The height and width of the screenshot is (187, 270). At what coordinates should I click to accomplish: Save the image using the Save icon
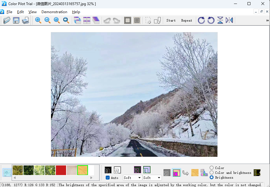click(16, 20)
